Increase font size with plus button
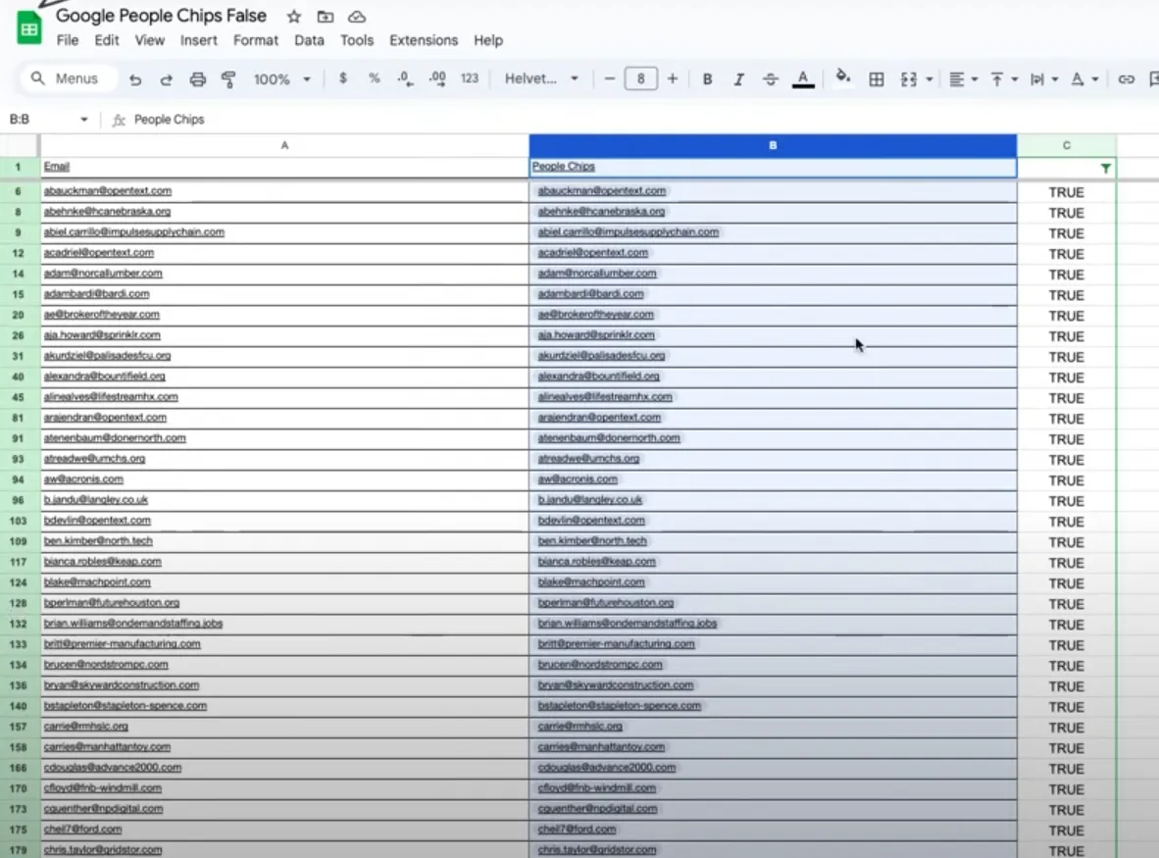Screen dimensions: 1159x858 click(672, 78)
